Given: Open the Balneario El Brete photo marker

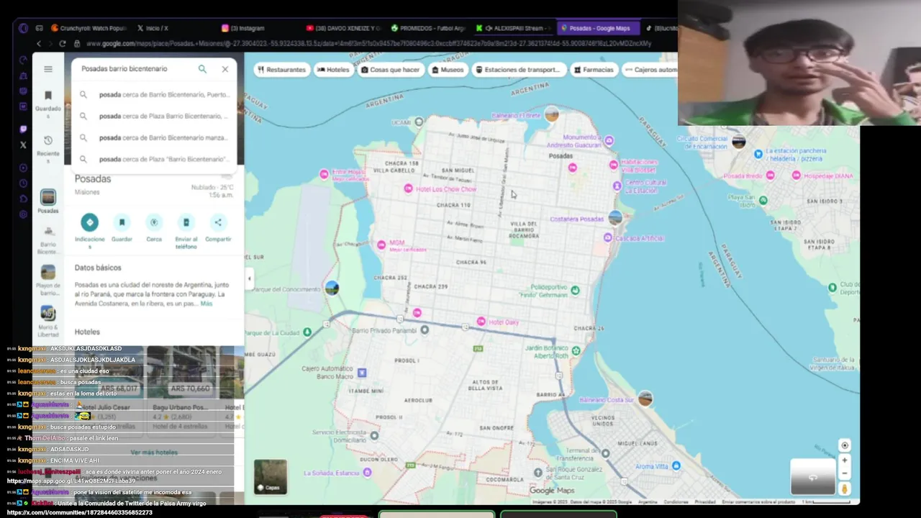Looking at the screenshot, I should [551, 114].
